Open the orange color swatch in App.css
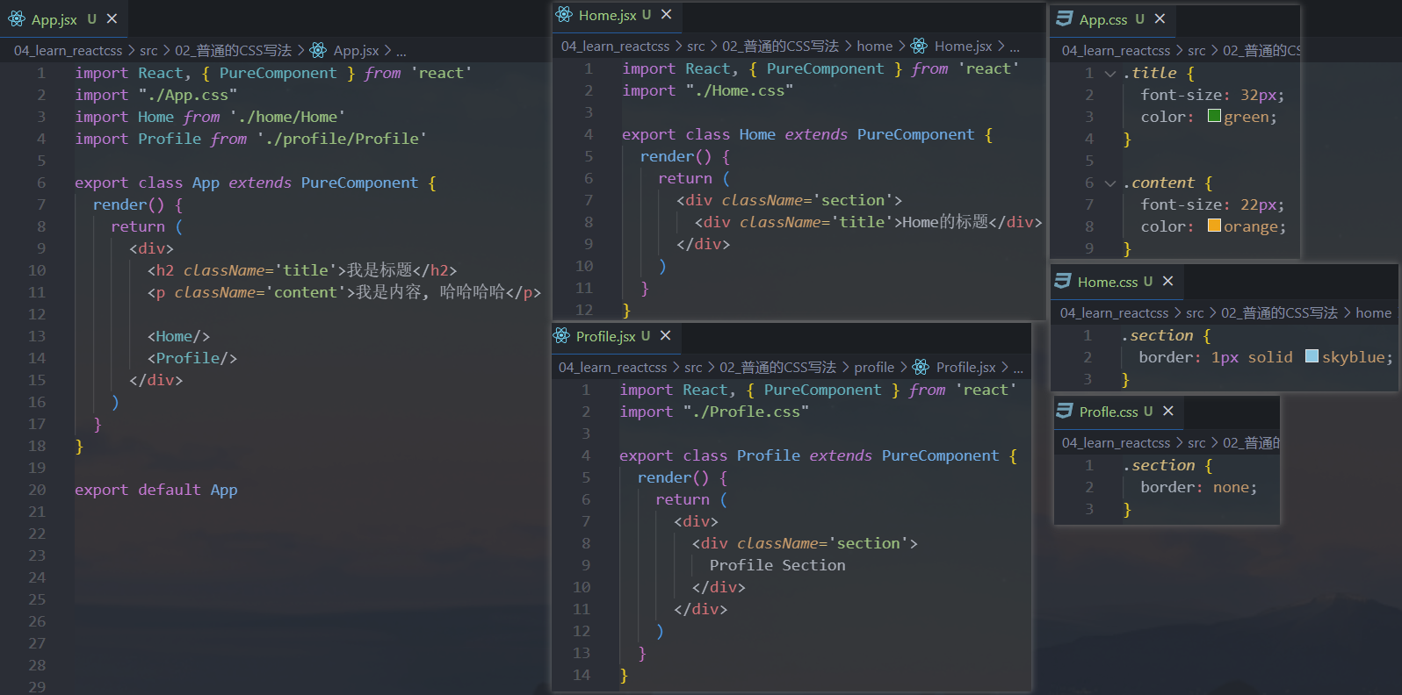This screenshot has height=695, width=1402. coord(1214,226)
